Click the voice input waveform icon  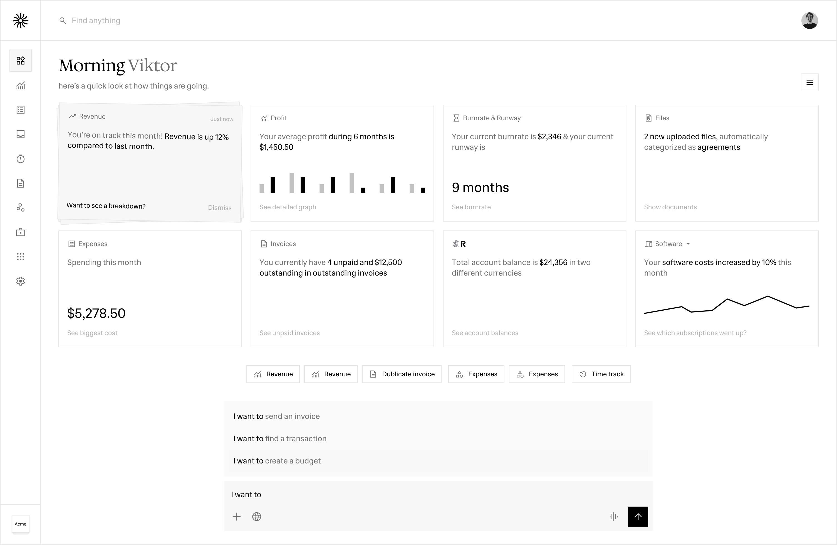(613, 517)
